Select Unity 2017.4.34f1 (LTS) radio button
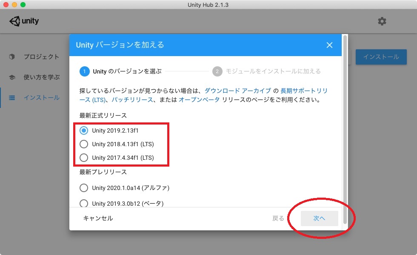This screenshot has width=417, height=255. 84,158
